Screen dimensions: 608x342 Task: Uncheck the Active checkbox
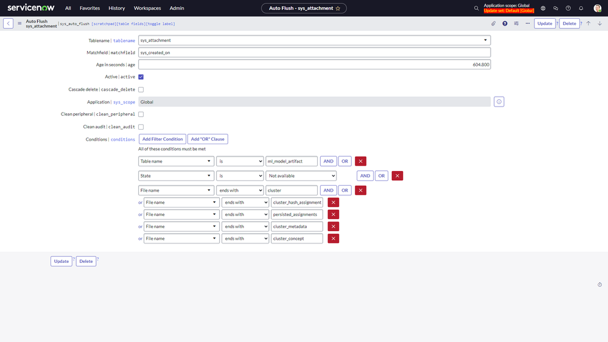coord(141,77)
